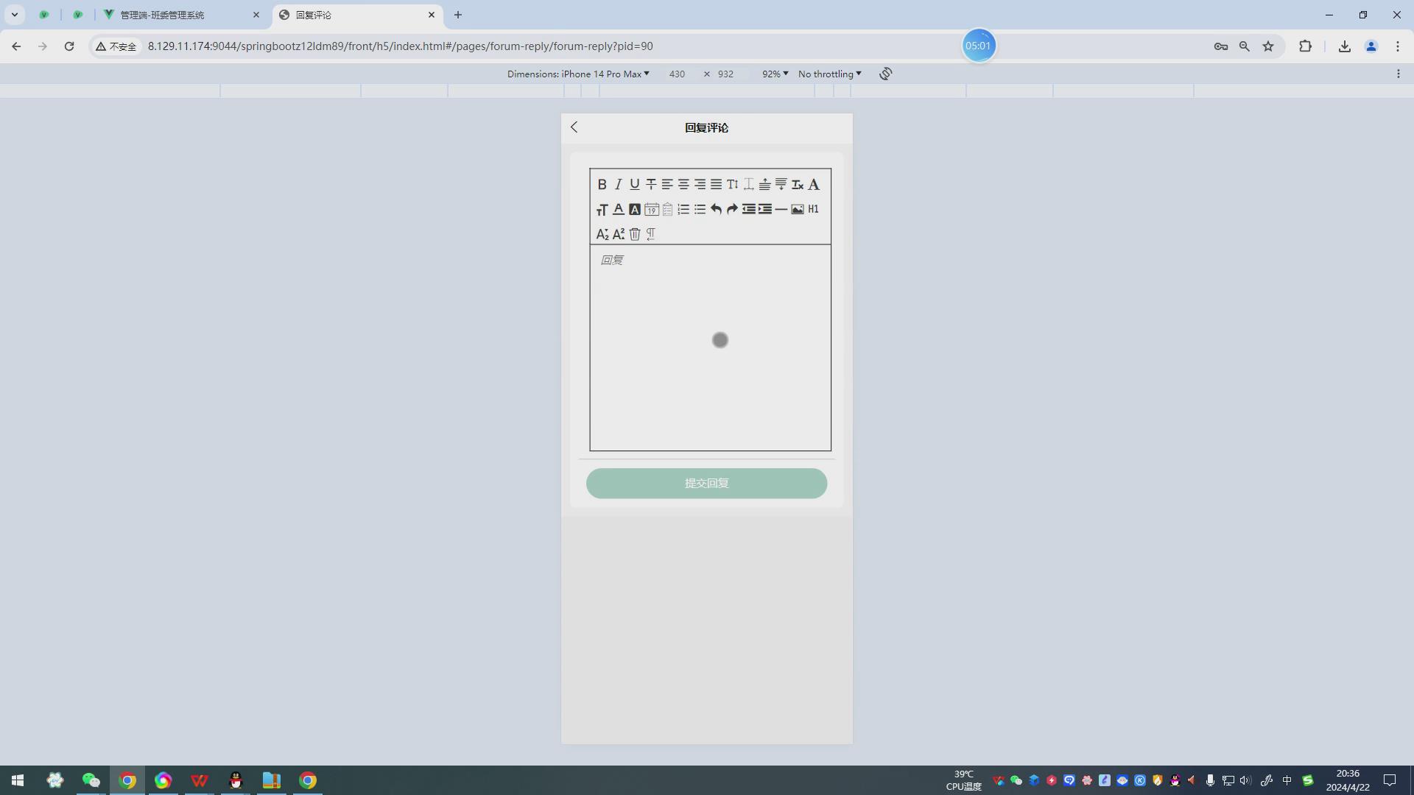1414x795 pixels.
Task: Undo the last edit
Action: coord(716,209)
